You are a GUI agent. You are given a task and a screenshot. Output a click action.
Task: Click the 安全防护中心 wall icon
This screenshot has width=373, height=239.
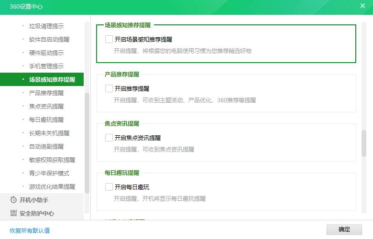(x=13, y=213)
